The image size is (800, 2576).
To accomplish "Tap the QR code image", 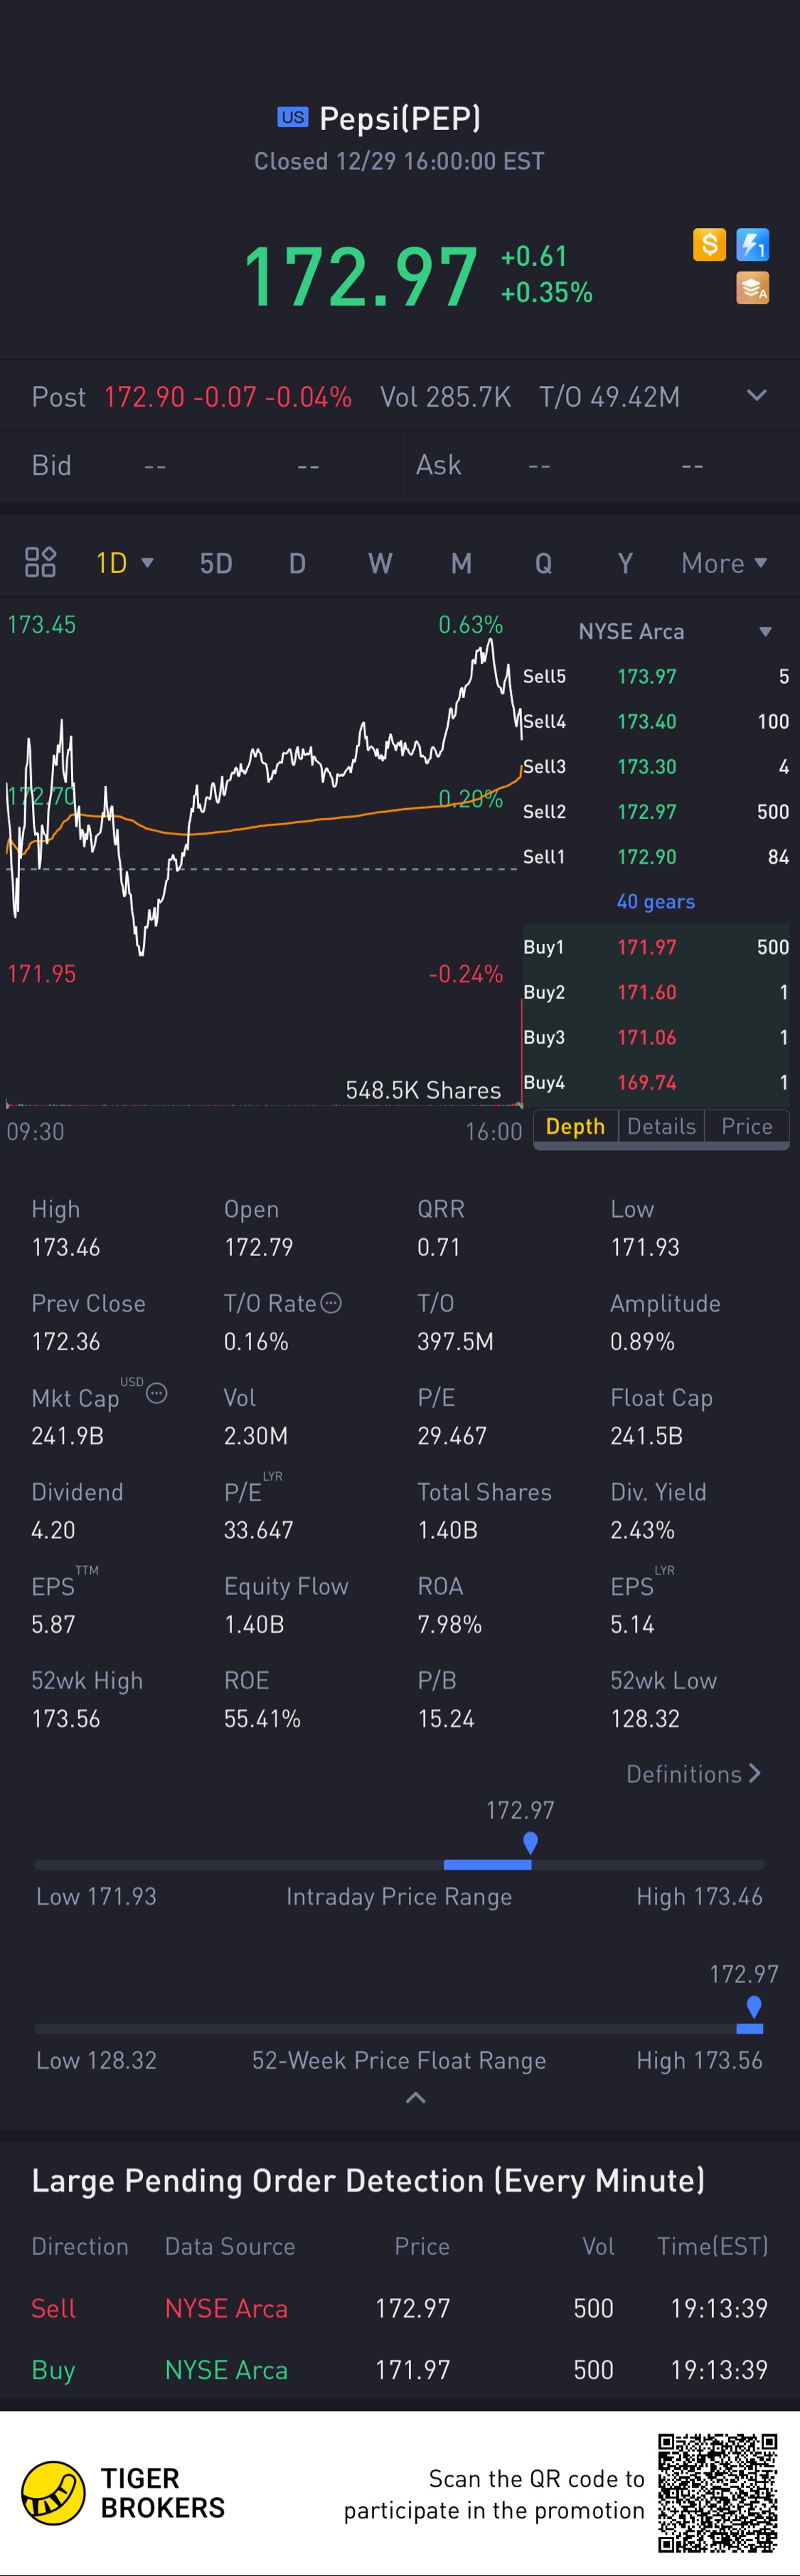I will click(x=717, y=2493).
